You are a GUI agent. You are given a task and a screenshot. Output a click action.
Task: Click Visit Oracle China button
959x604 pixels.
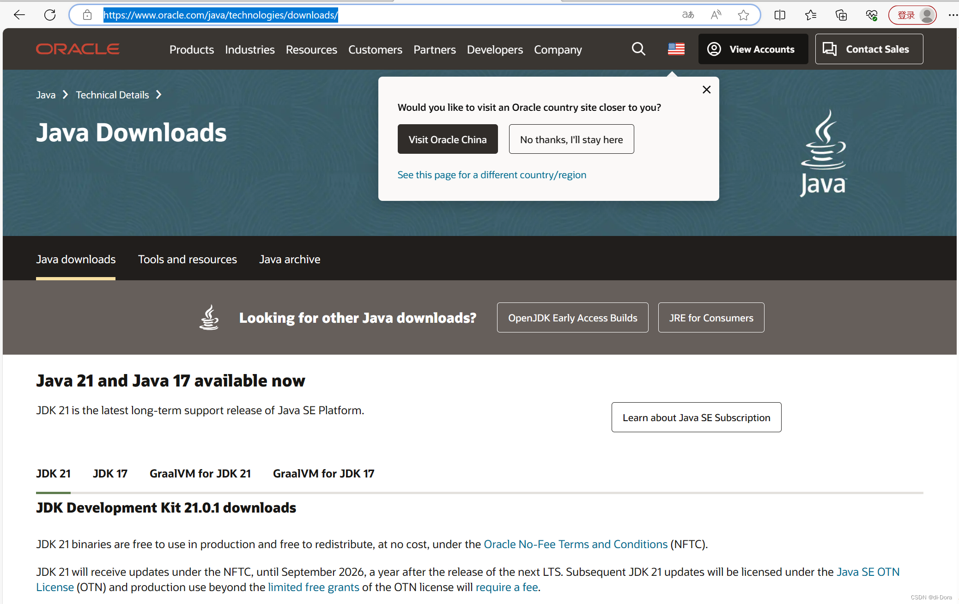click(447, 139)
